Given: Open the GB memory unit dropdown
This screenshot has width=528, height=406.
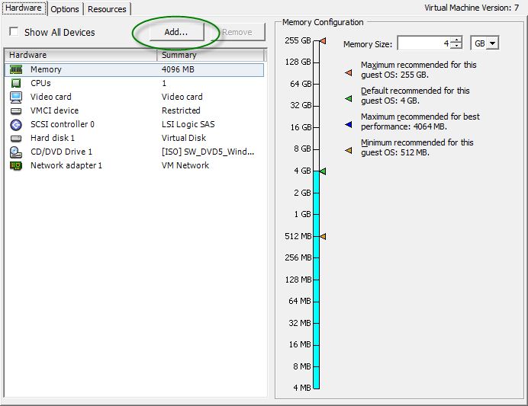Looking at the screenshot, I should coord(485,43).
